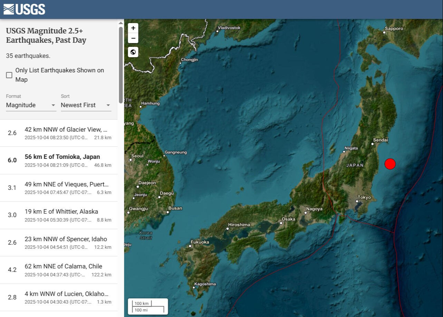Select the red earthquake marker near Sendai

coord(390,164)
